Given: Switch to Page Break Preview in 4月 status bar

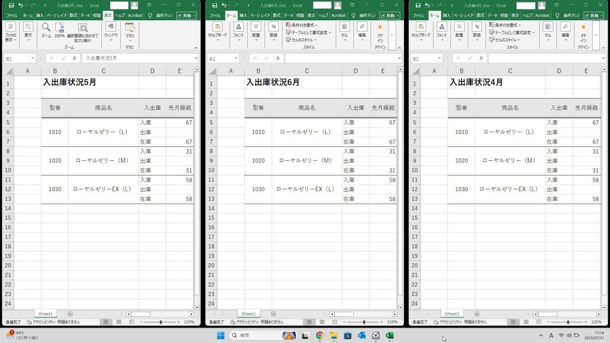Looking at the screenshot, I should pos(539,322).
